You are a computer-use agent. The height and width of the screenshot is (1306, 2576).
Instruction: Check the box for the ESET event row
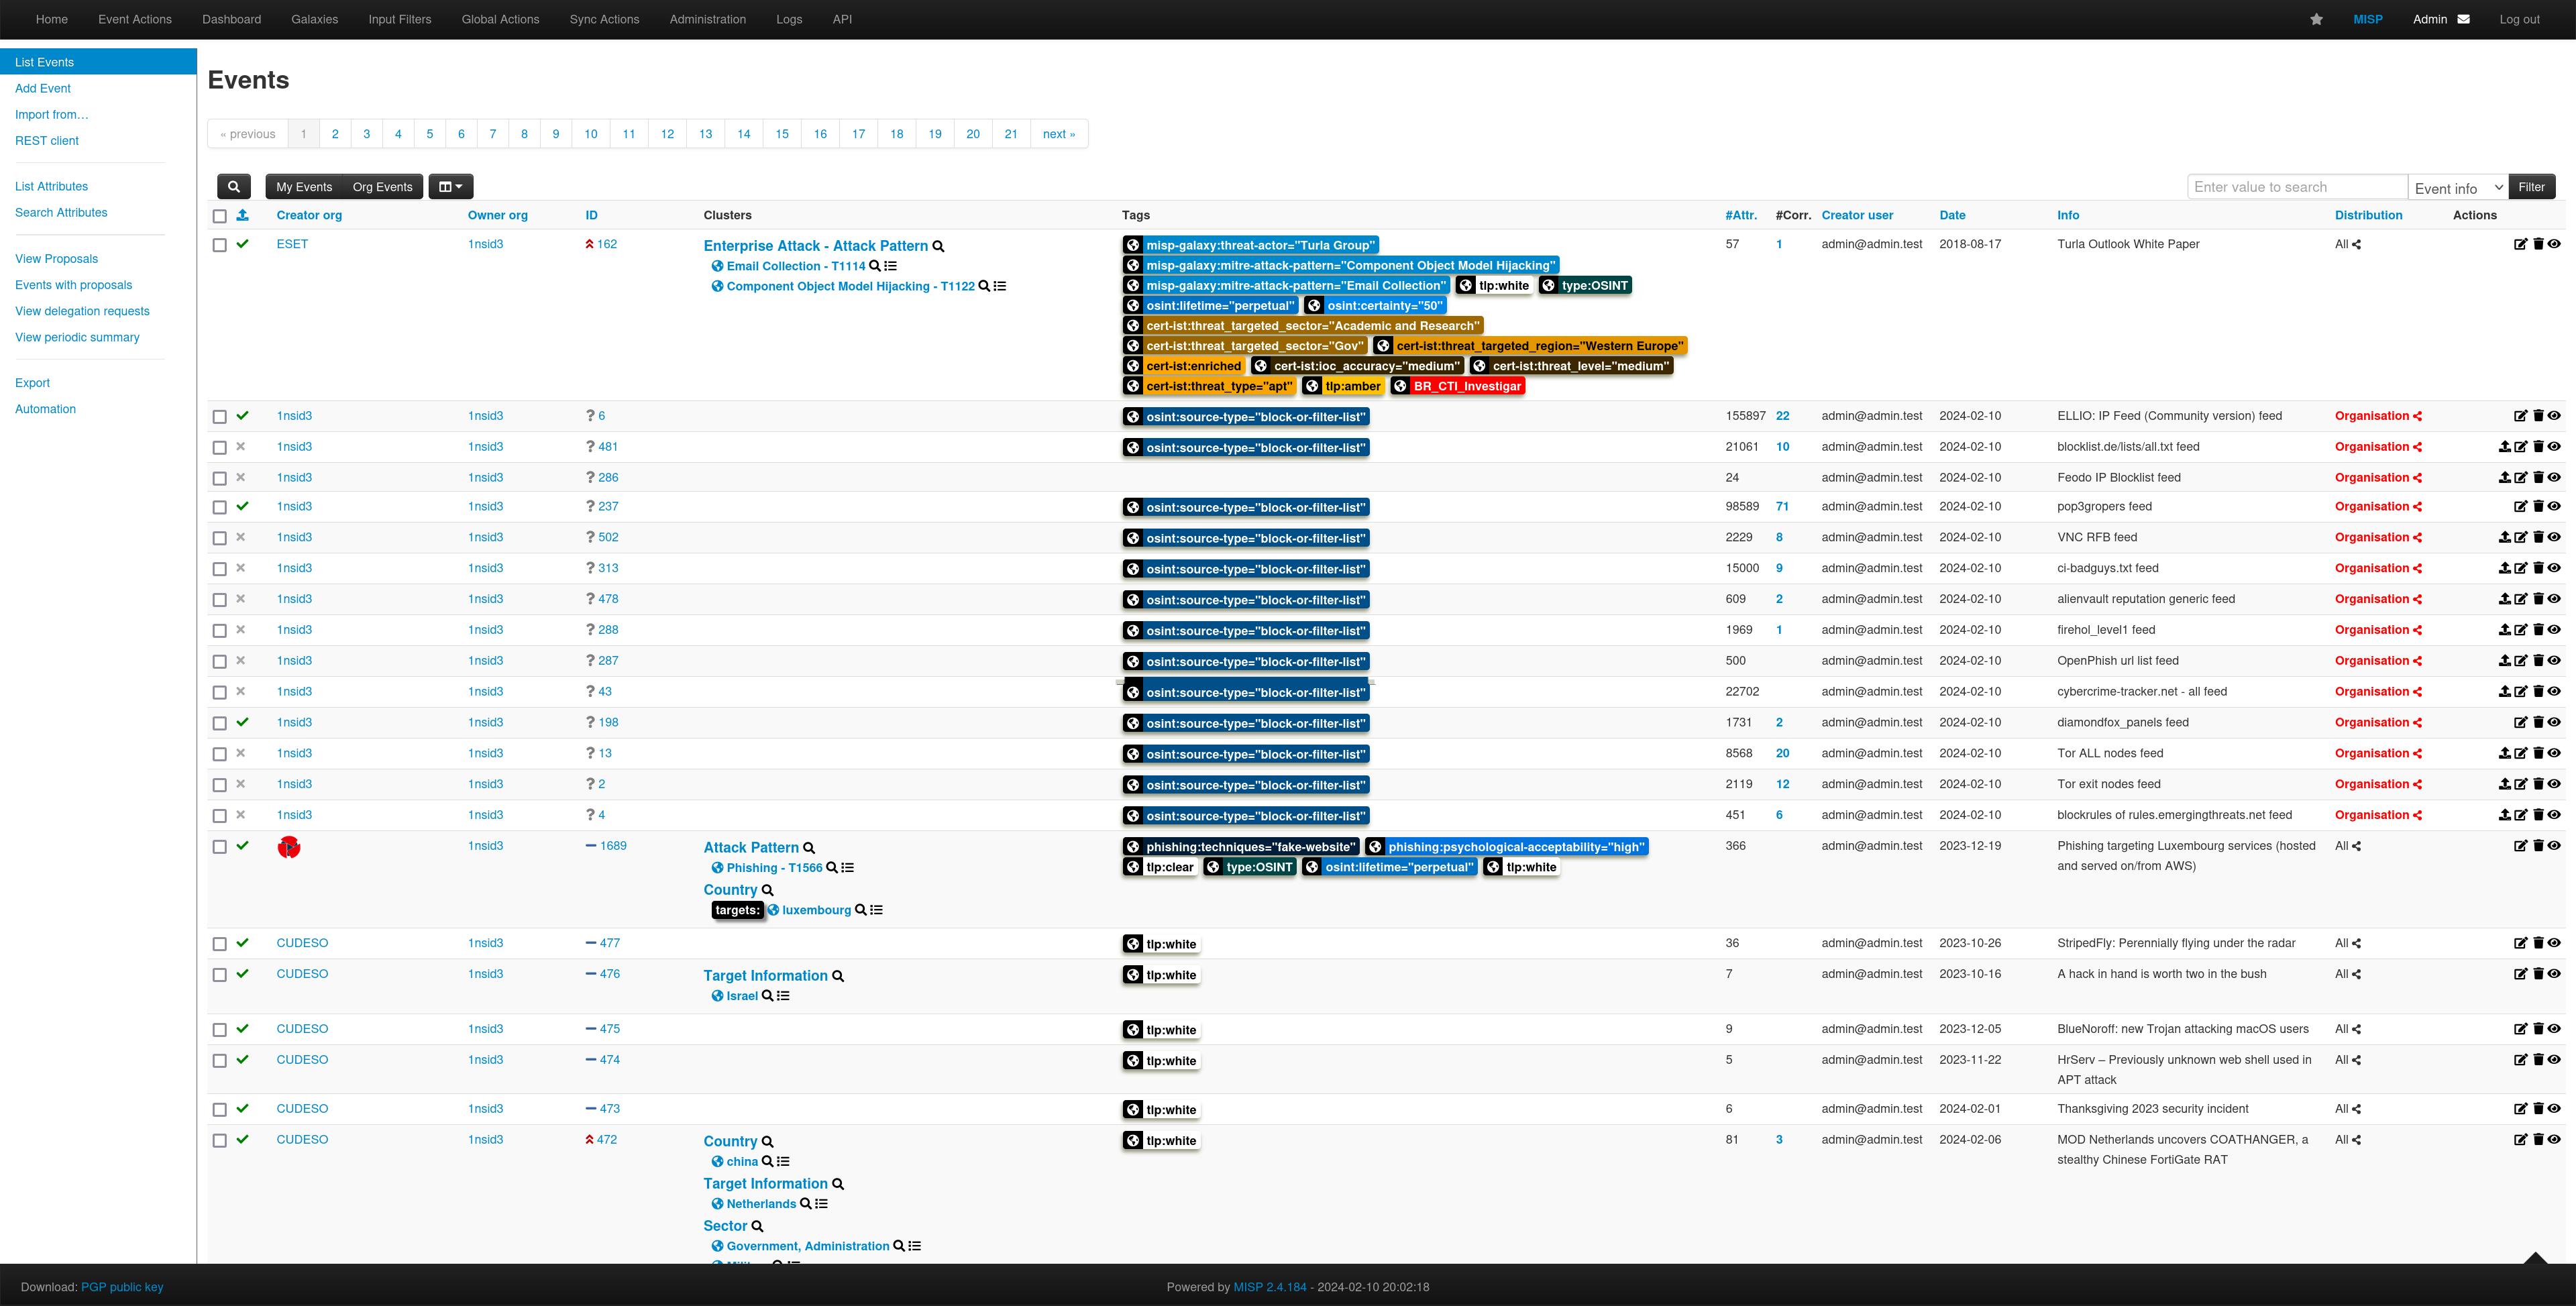pyautogui.click(x=220, y=245)
